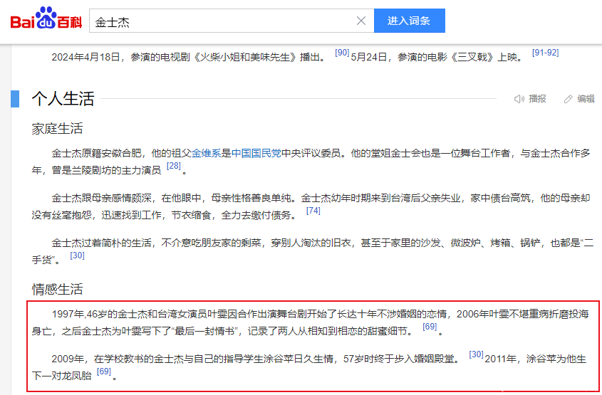The height and width of the screenshot is (395, 602).
Task: Open reference [69] after 龙凤胎
Action: coord(104,372)
